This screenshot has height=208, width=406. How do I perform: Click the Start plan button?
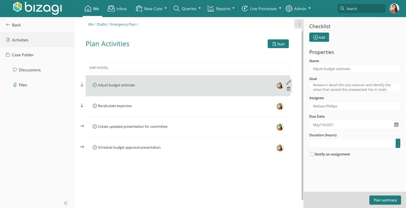[278, 44]
